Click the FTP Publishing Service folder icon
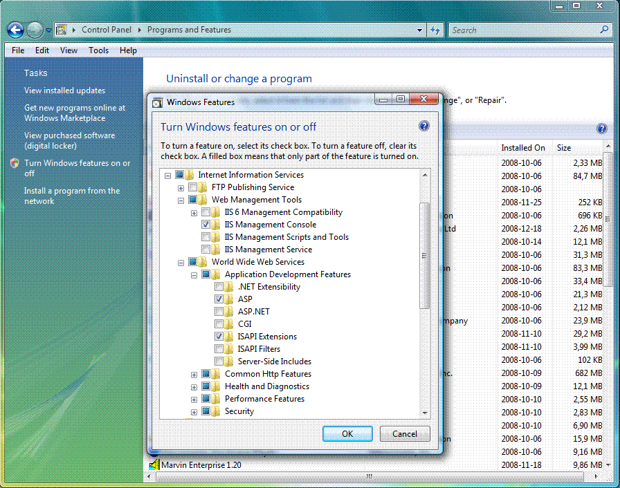620x488 pixels. click(203, 187)
